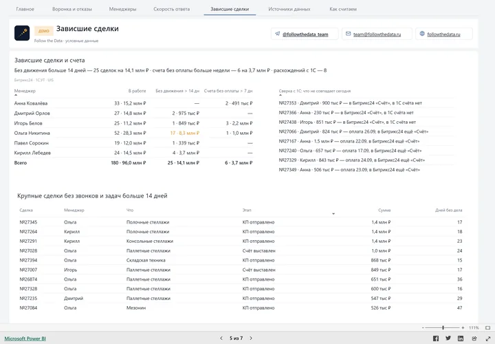Click the ДЕМО badge

click(x=43, y=31)
